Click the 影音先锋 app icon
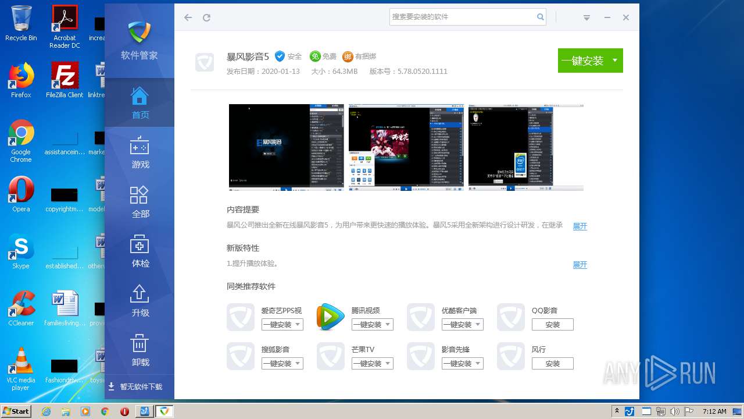Image resolution: width=744 pixels, height=419 pixels. click(x=421, y=356)
